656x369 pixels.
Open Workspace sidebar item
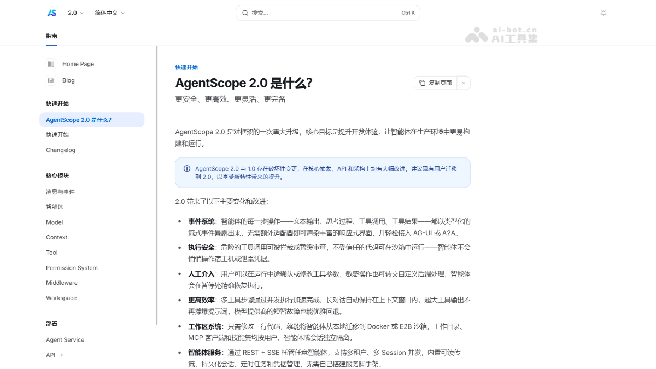coord(61,298)
